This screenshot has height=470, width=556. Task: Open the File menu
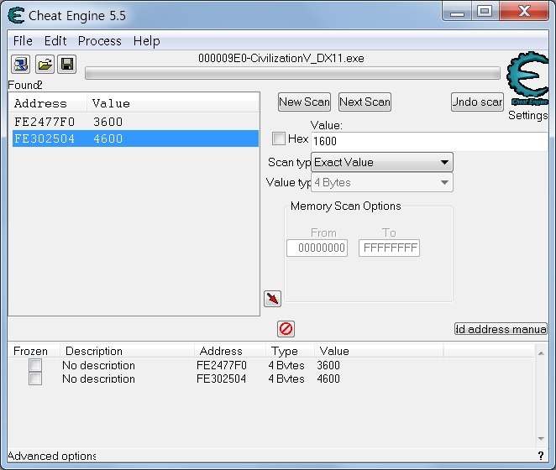click(x=23, y=41)
